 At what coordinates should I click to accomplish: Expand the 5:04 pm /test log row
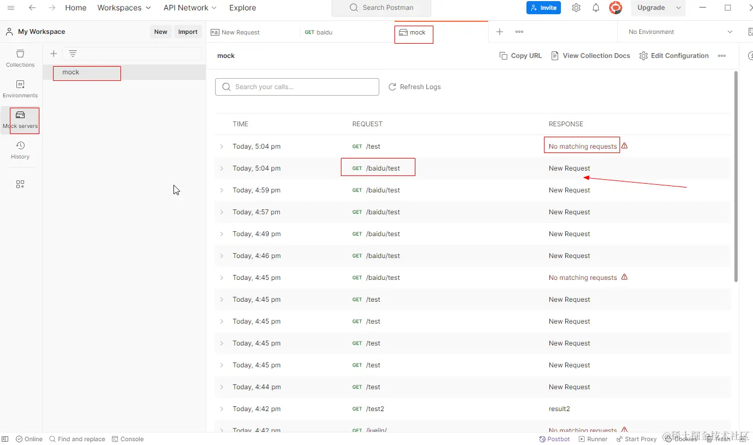(x=222, y=147)
